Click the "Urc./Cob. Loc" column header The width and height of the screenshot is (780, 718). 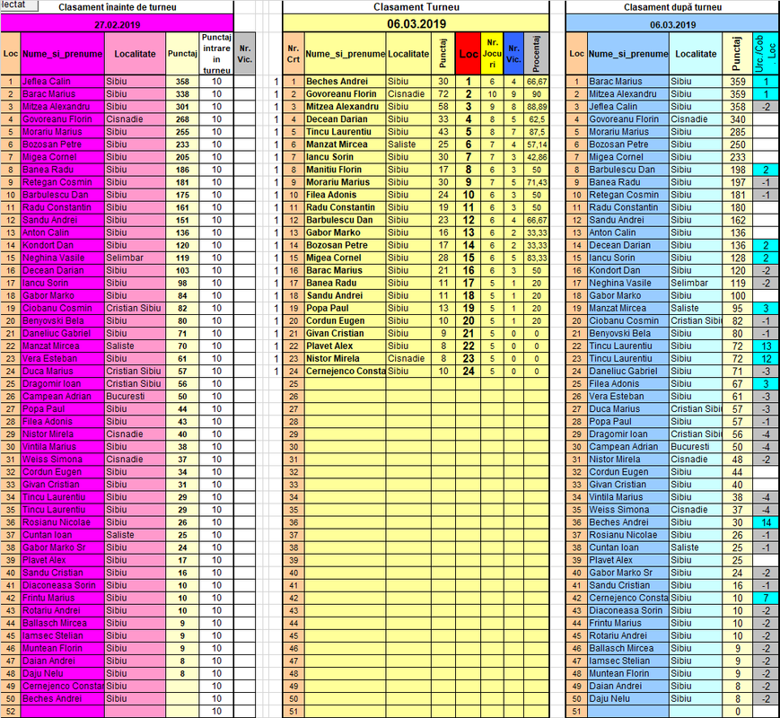(766, 54)
